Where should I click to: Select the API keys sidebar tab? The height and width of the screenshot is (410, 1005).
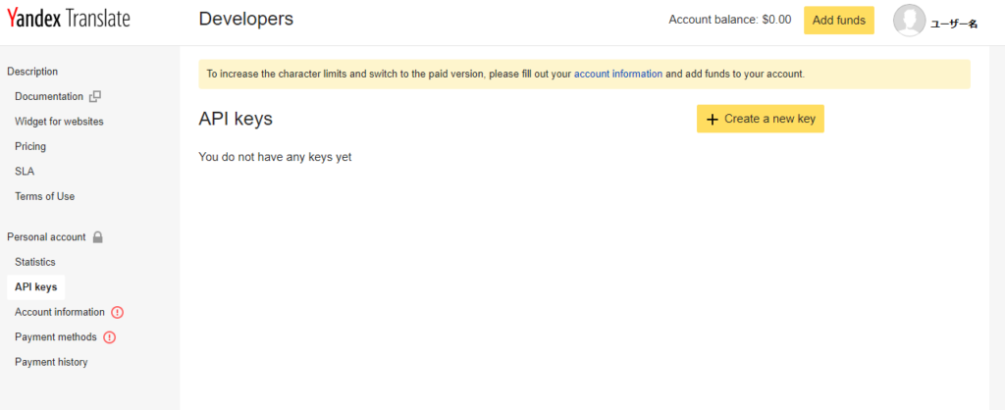pos(36,287)
